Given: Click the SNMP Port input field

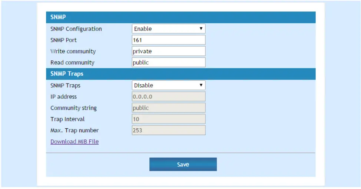Looking at the screenshot, I should 168,40.
